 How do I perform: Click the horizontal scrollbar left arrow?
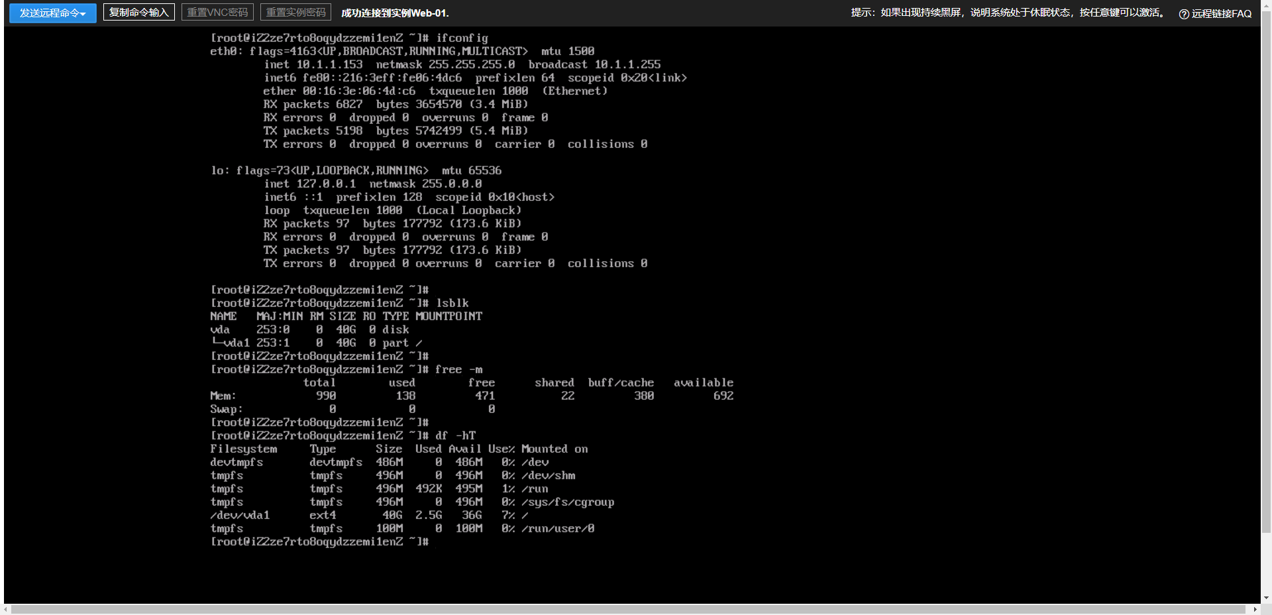tap(6, 609)
